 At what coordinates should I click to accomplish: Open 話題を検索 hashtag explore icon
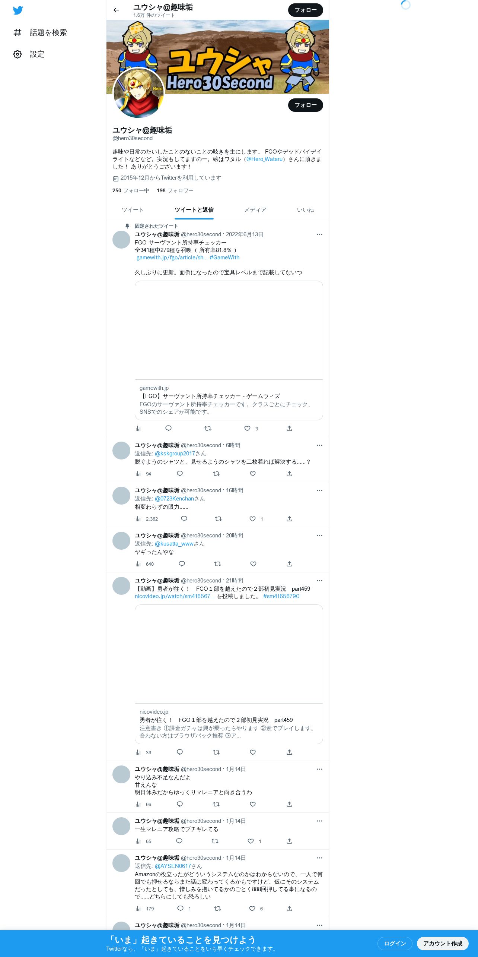17,33
